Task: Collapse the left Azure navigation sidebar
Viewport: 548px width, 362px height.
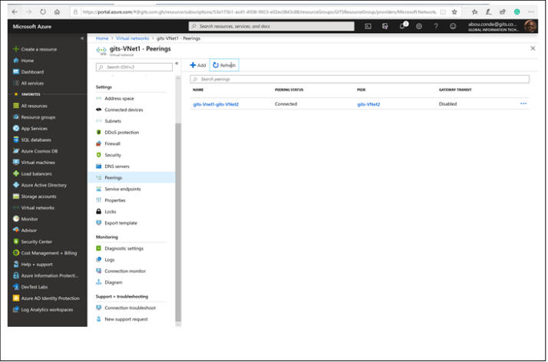Action: 82,38
